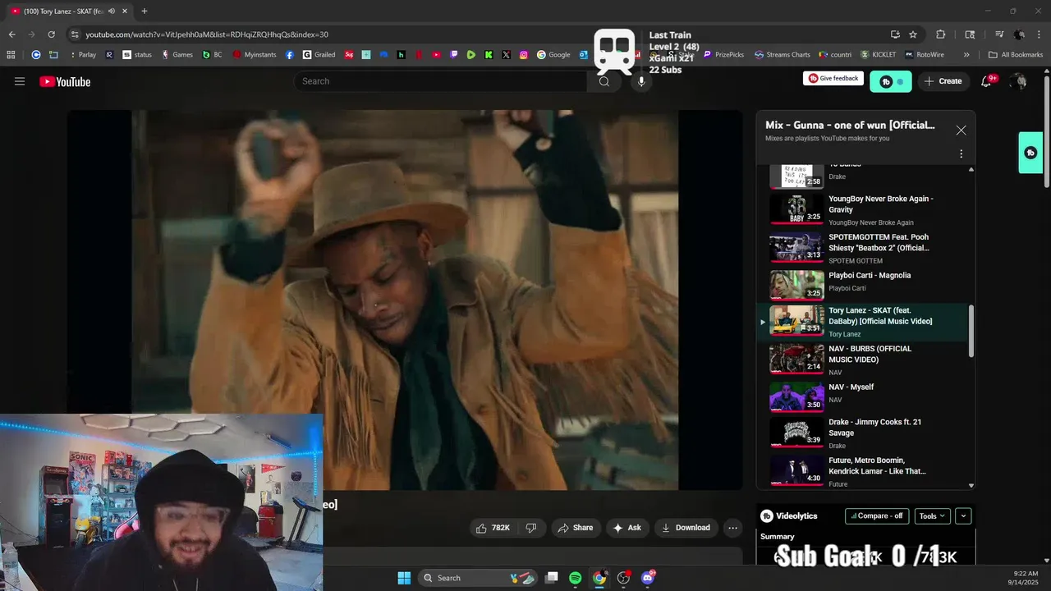Bookmark this page with the star icon

click(913, 34)
